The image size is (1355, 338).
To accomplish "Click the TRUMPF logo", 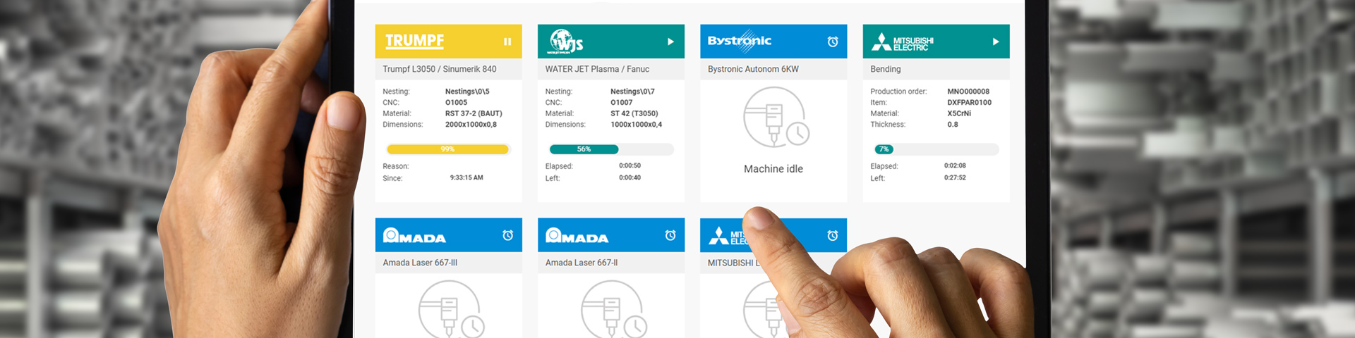I will click(415, 41).
